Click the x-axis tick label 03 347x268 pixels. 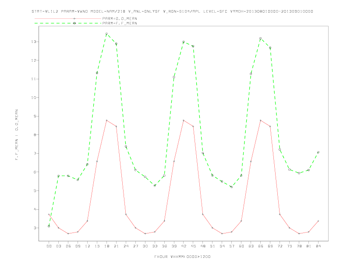point(58,246)
